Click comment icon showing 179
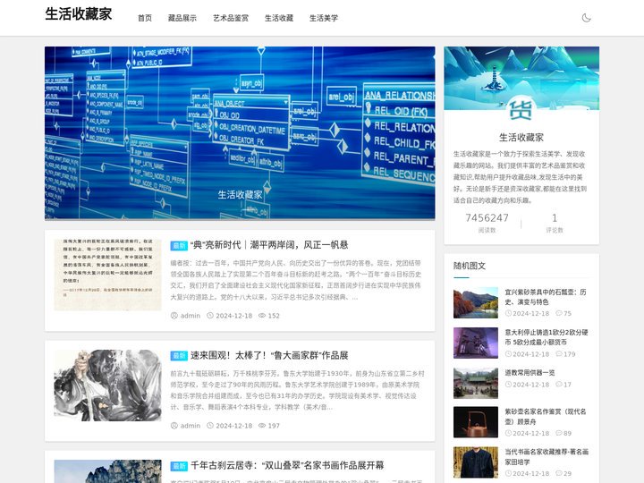Viewport: 644px width, 483px height. pos(558,354)
